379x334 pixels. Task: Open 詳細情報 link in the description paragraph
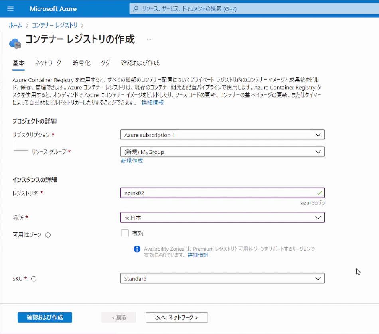[152, 103]
